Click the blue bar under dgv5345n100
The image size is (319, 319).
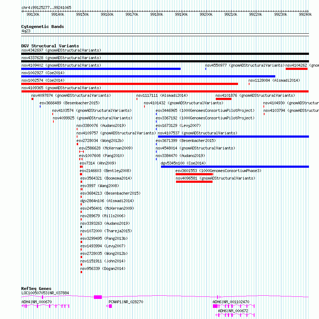235,167
